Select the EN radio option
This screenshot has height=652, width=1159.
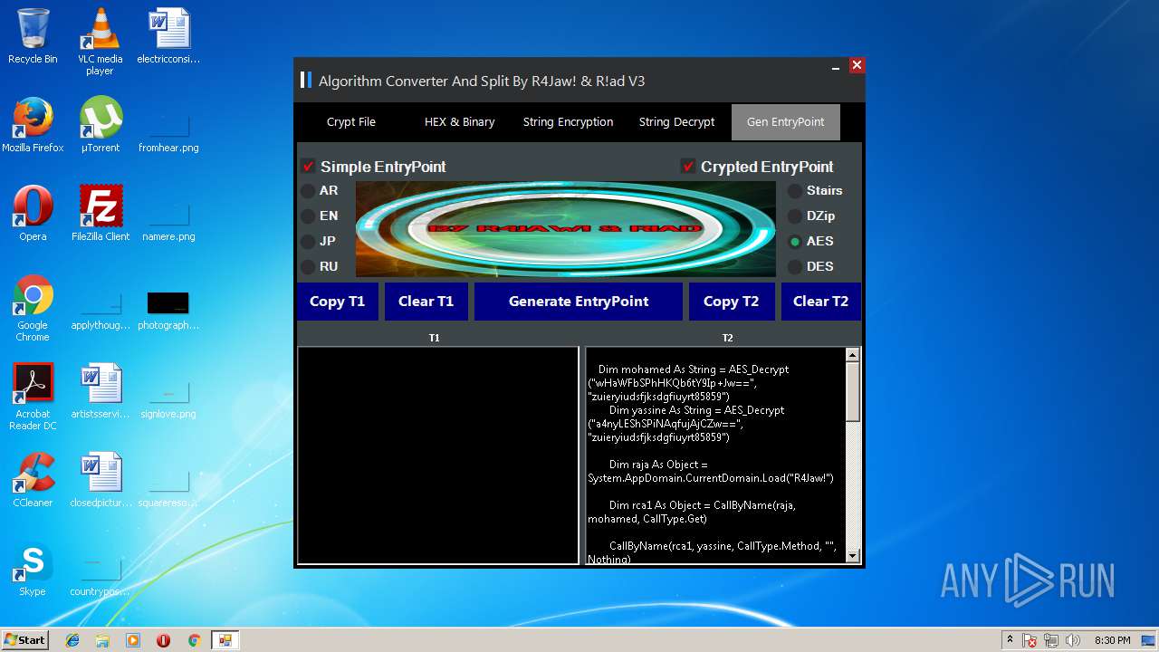click(308, 216)
